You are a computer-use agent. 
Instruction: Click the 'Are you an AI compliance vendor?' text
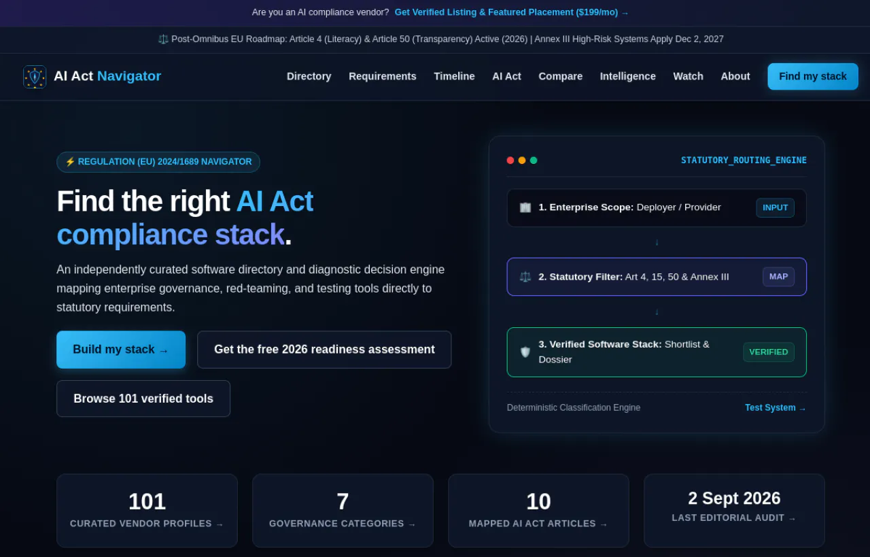click(x=320, y=12)
